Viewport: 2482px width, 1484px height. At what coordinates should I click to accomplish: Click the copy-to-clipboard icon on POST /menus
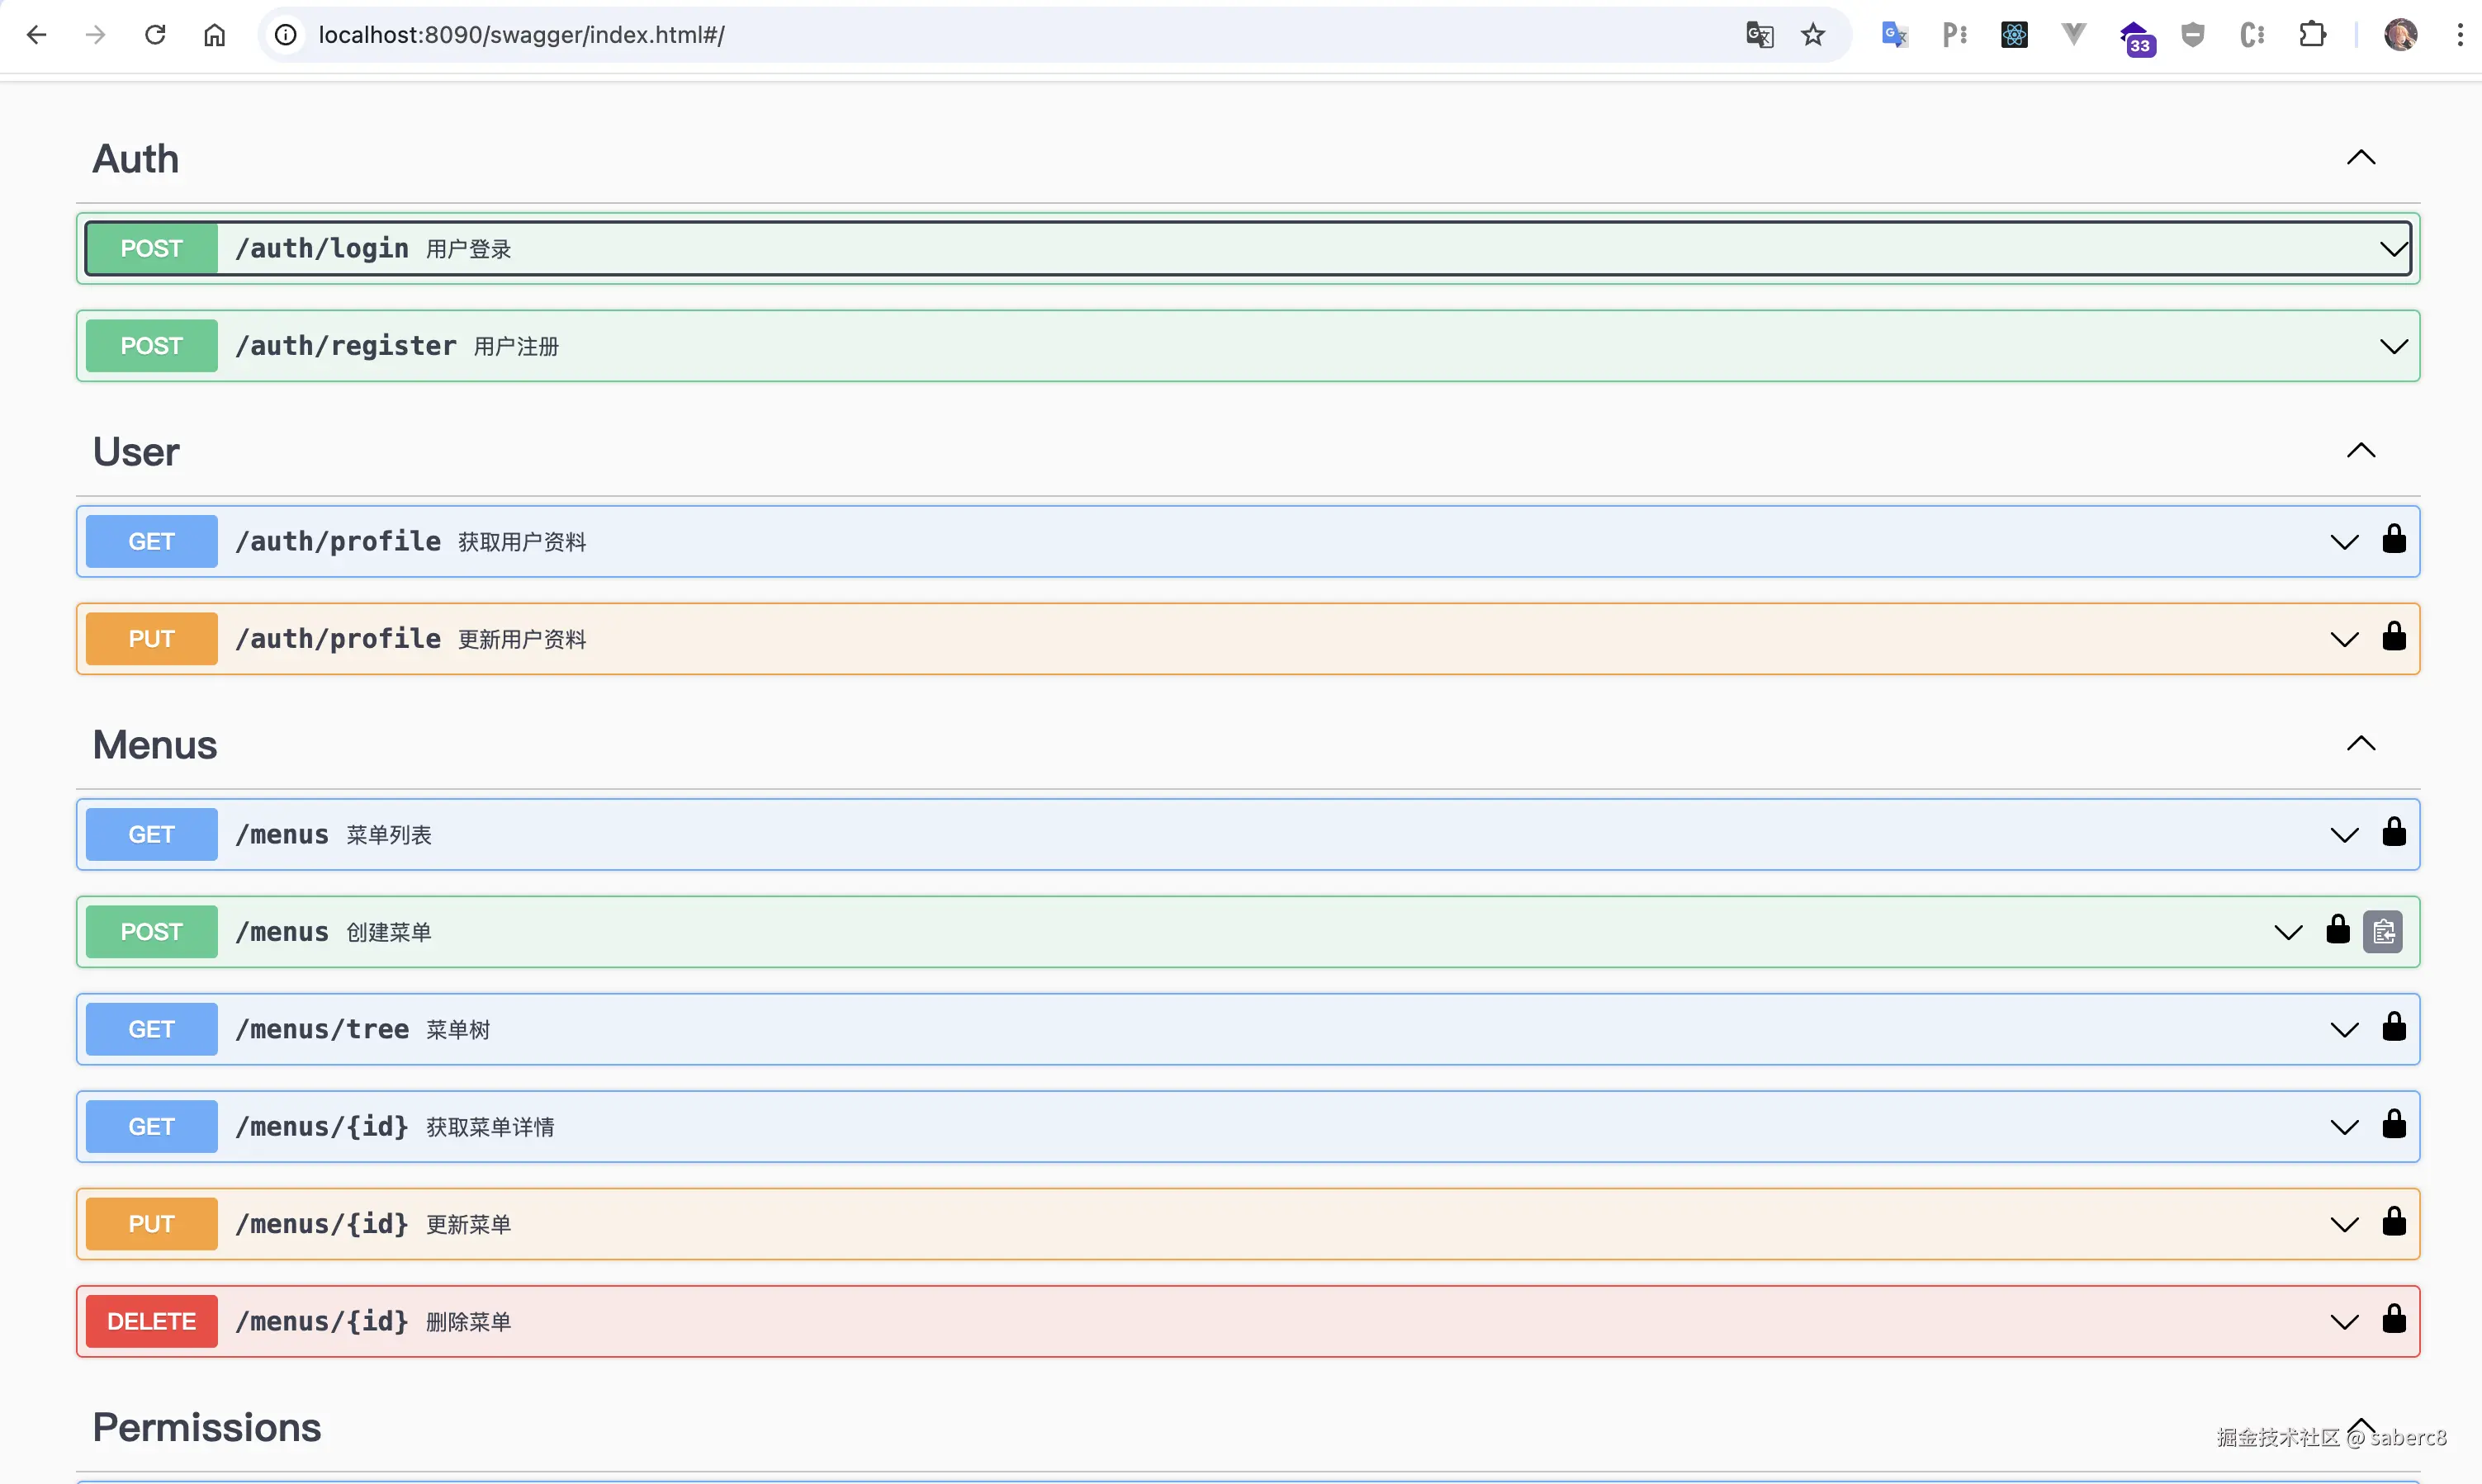[2383, 932]
